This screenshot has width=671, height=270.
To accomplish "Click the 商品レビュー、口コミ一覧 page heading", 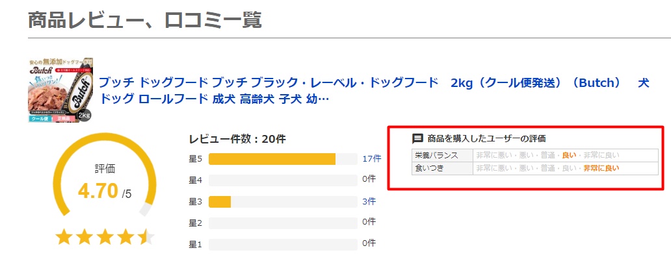I will [144, 20].
